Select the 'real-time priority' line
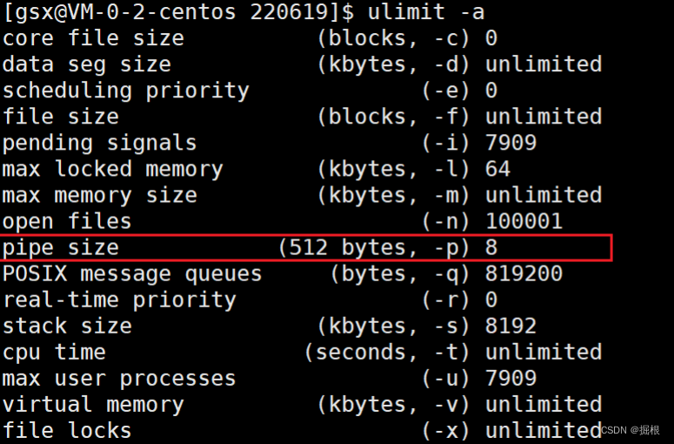The image size is (674, 444). pyautogui.click(x=250, y=299)
